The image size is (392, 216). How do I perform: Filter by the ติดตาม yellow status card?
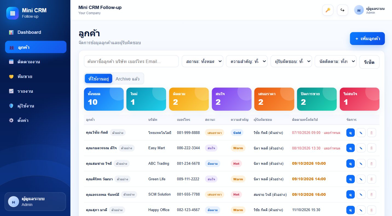coord(189,99)
